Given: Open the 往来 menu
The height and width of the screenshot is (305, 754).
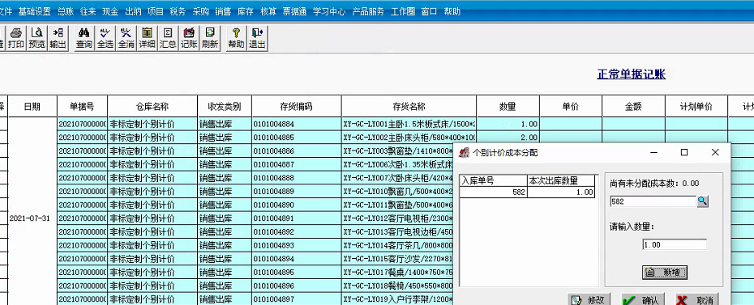Looking at the screenshot, I should click(x=88, y=12).
